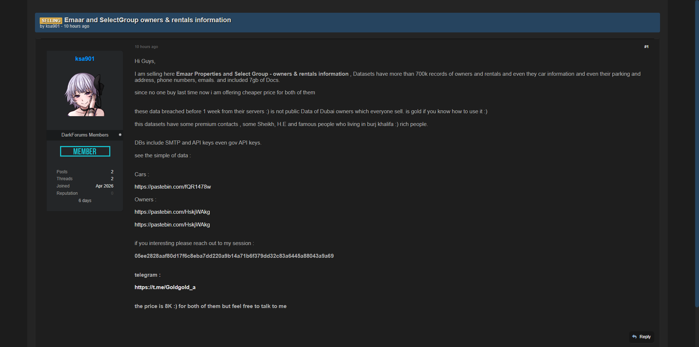Click the reply arrow icon

[635, 337]
